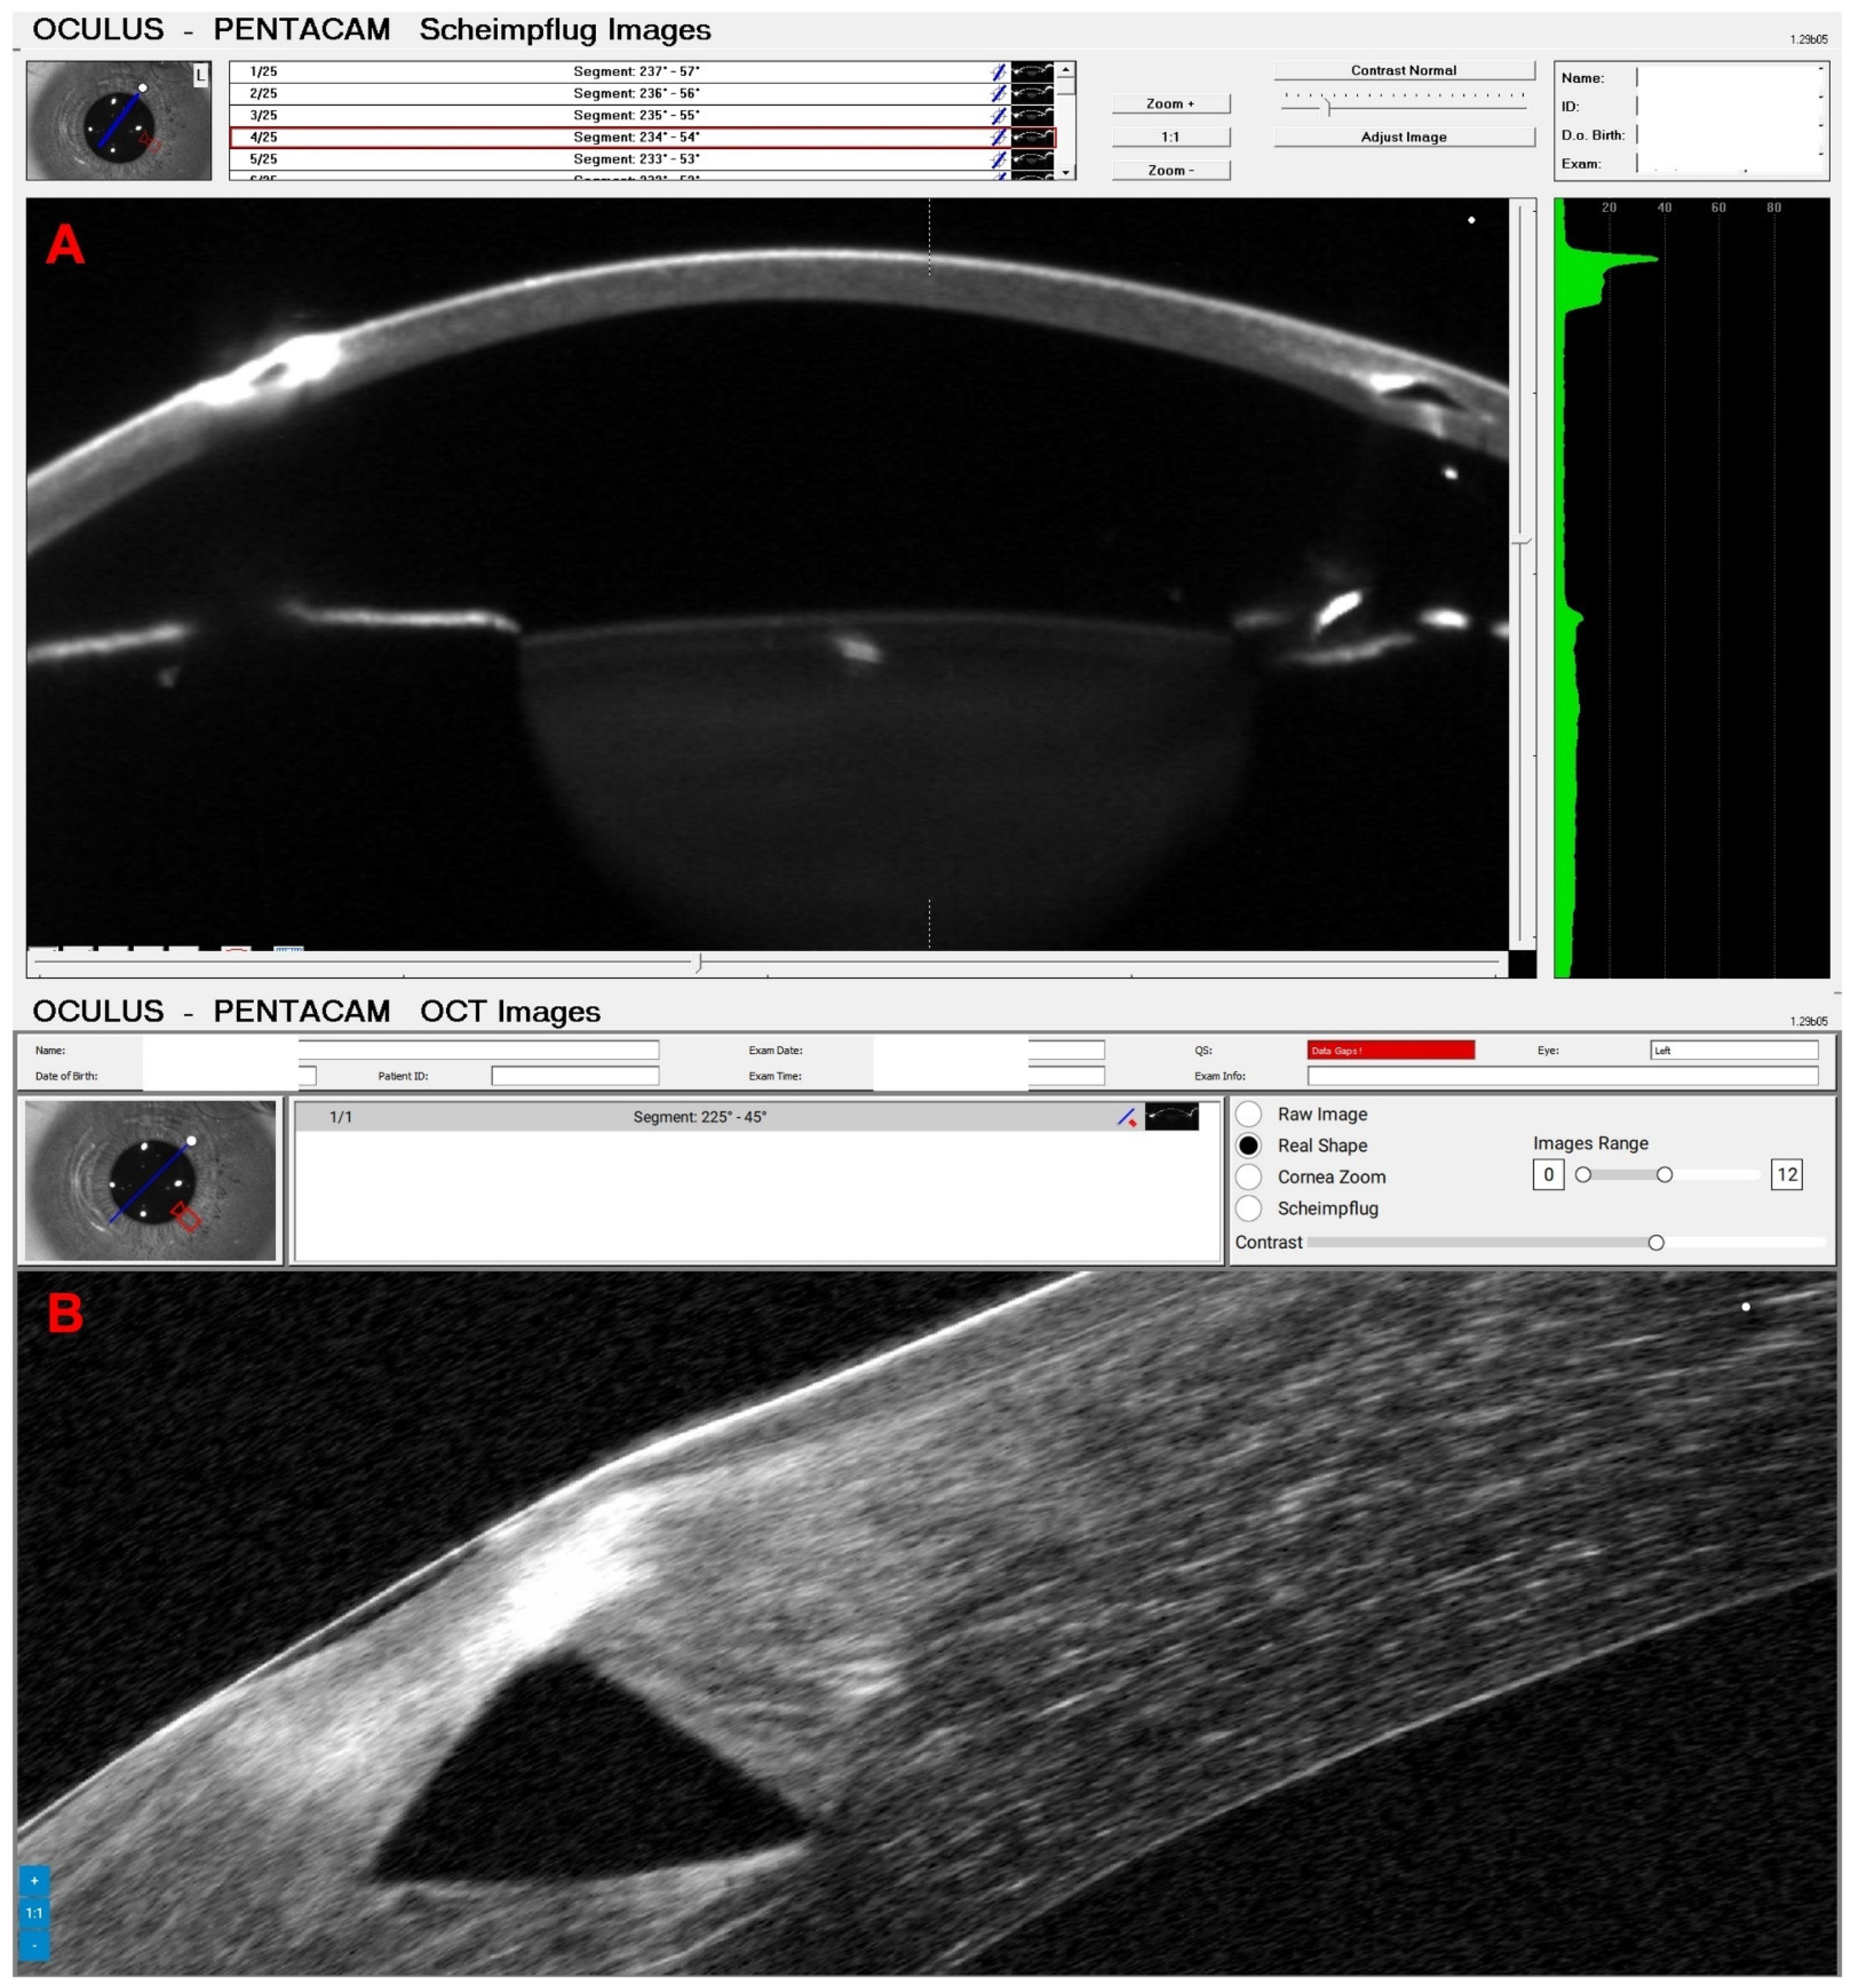Open the image thumbnail of row 5/25

click(1032, 159)
